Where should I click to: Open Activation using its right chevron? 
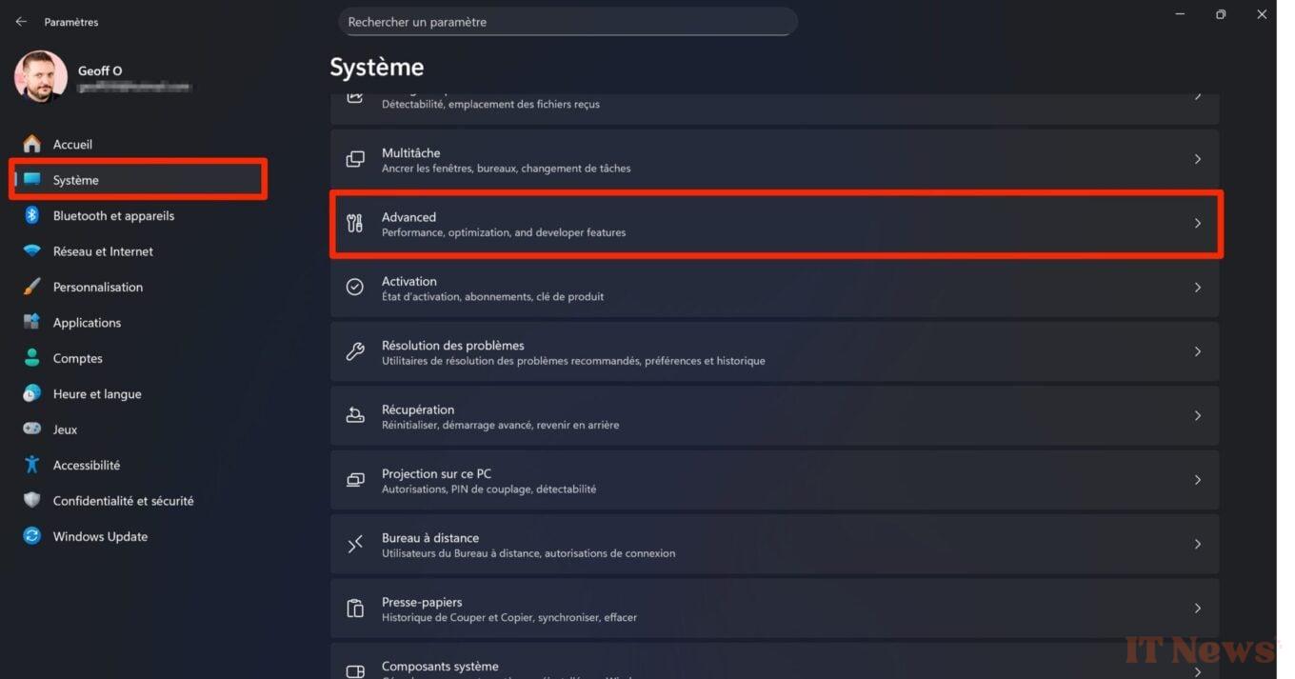click(x=1198, y=288)
